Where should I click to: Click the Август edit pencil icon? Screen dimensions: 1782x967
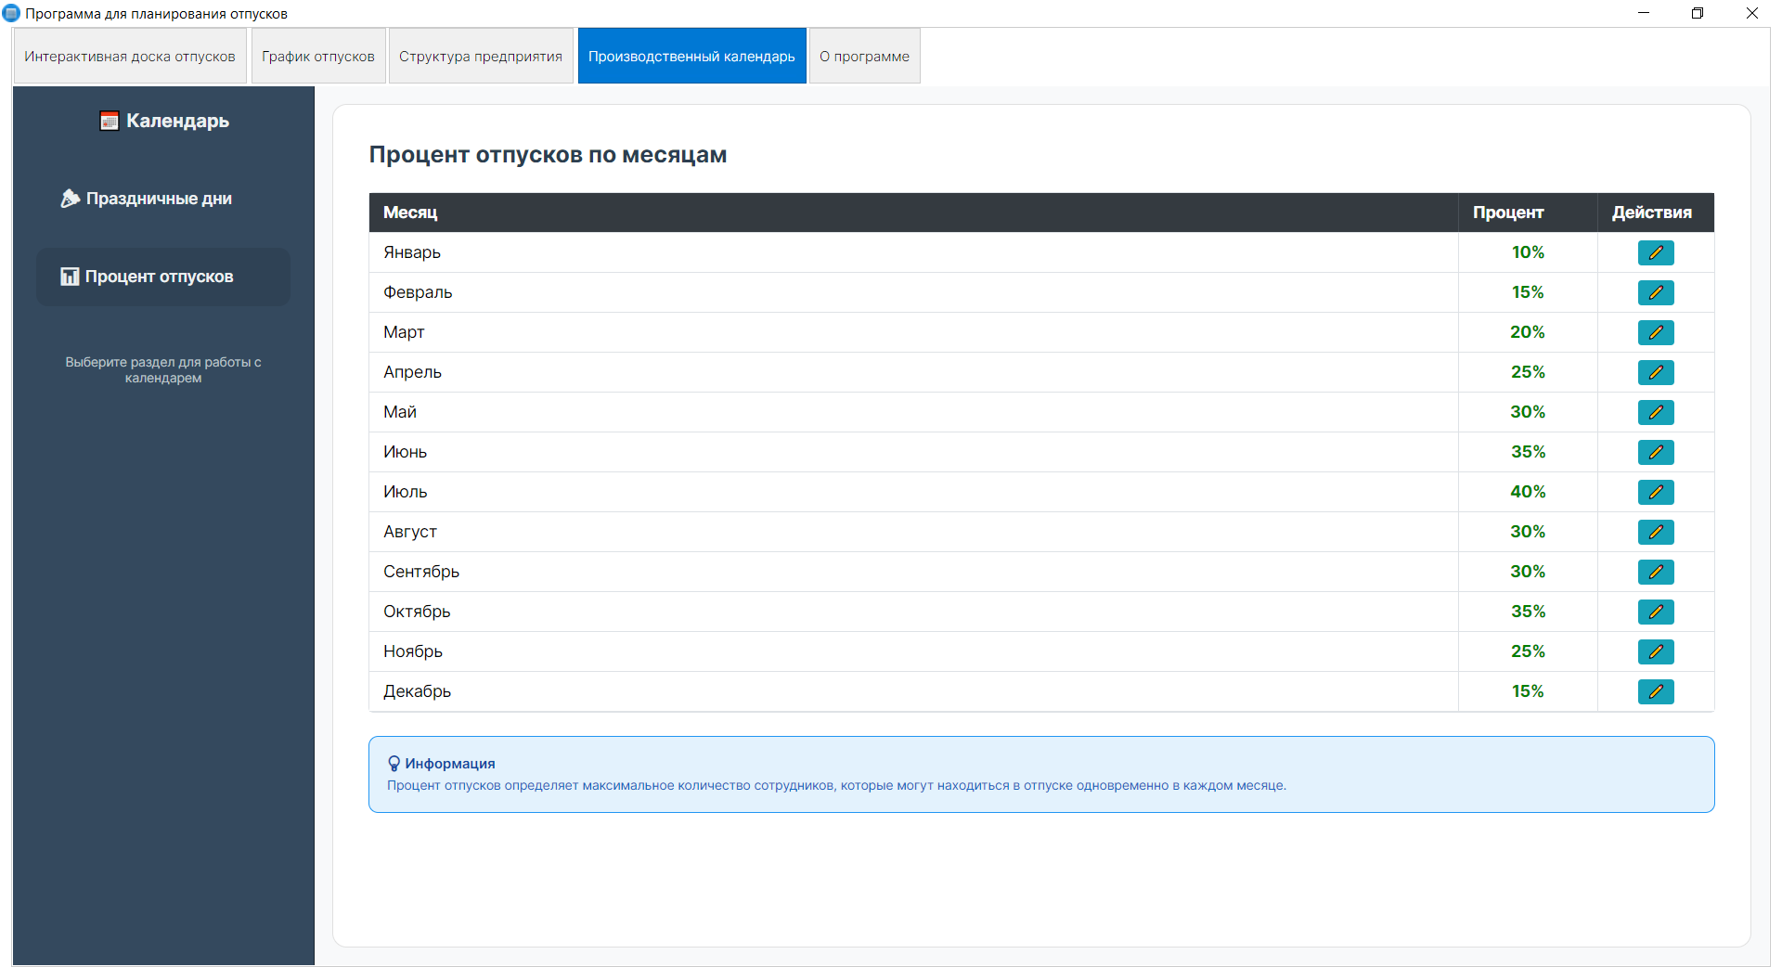pos(1655,532)
